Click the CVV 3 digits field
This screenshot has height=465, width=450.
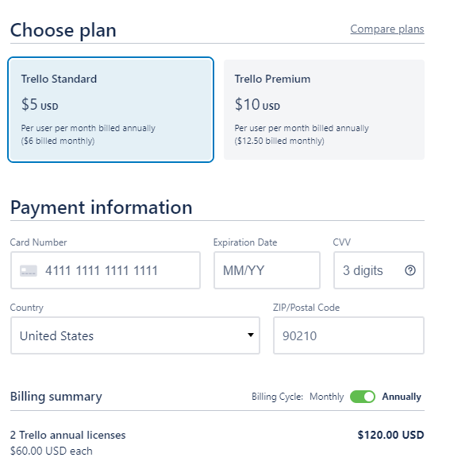[379, 270]
